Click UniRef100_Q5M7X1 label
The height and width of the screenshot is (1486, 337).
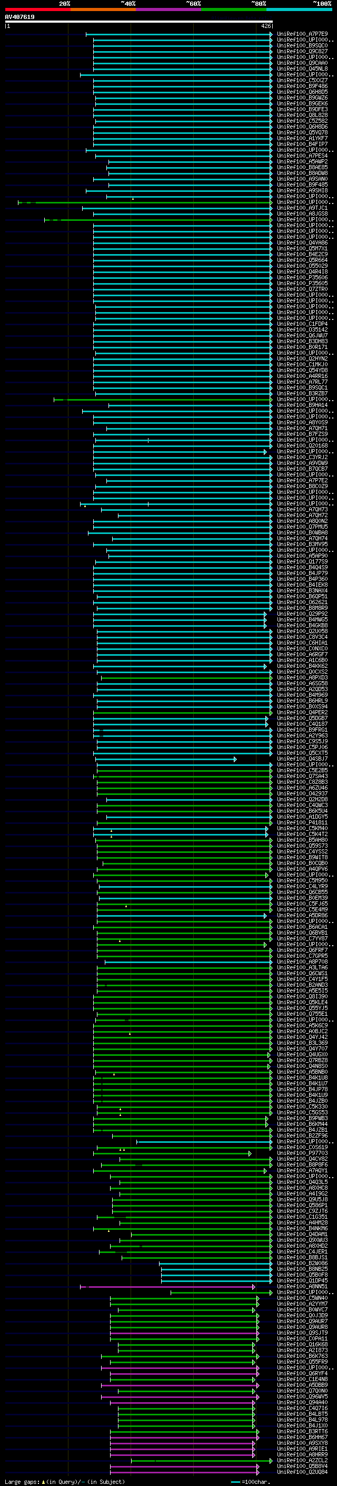[x=302, y=249]
